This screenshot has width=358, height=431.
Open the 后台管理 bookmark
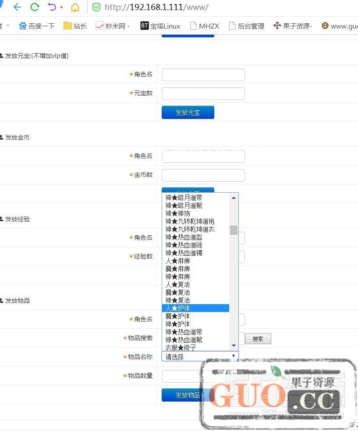[x=246, y=26]
